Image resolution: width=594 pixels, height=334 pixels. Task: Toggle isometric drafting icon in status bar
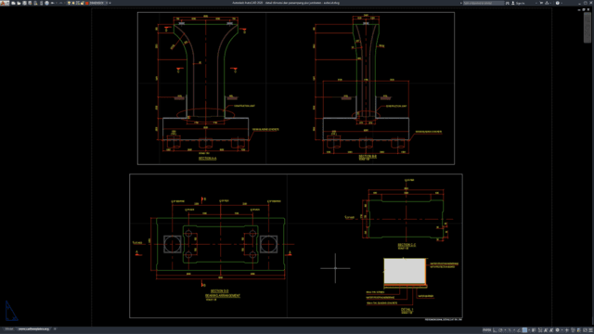pos(510,330)
